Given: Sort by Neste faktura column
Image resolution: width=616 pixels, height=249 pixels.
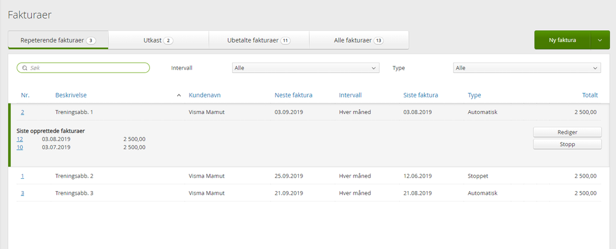Looking at the screenshot, I should 293,96.
